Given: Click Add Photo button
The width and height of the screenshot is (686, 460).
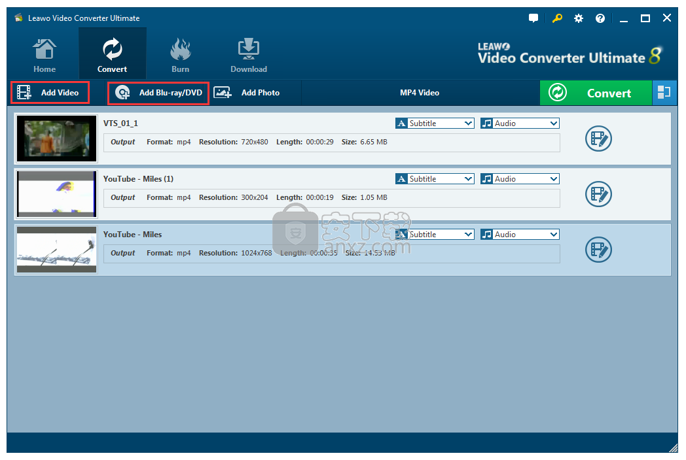Looking at the screenshot, I should (x=247, y=93).
